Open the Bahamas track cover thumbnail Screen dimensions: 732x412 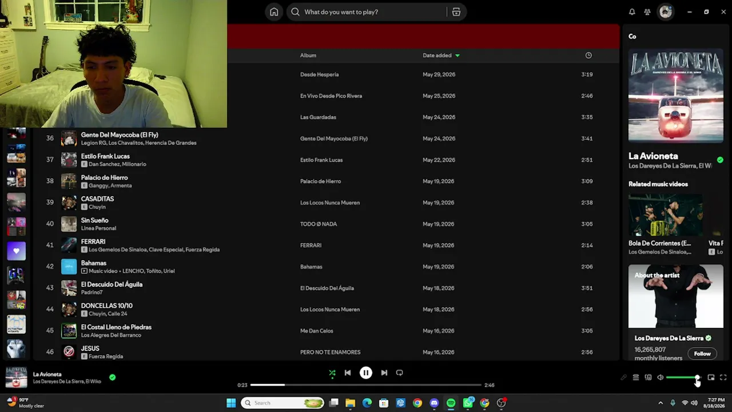69,267
